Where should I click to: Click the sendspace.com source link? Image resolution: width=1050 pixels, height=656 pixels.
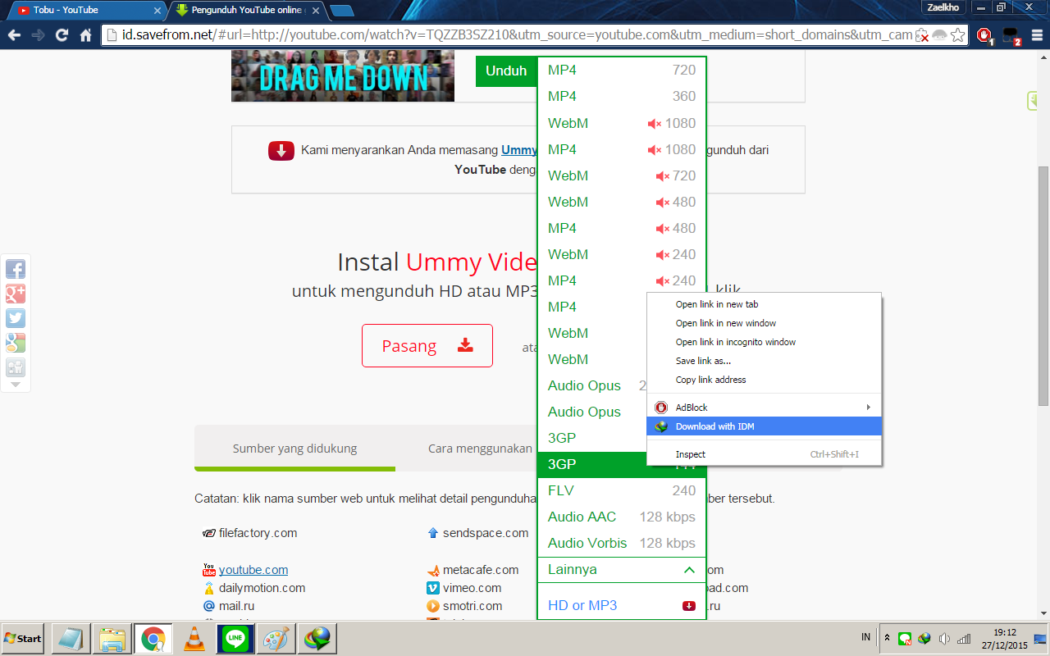(486, 533)
